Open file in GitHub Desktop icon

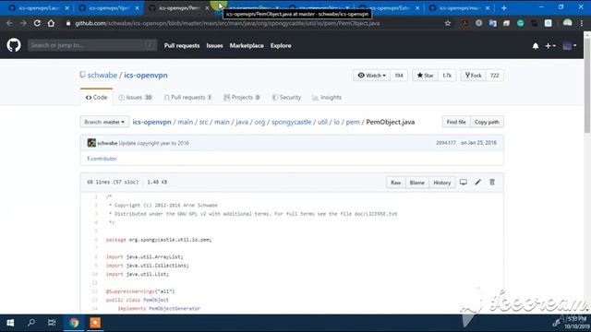(464, 183)
